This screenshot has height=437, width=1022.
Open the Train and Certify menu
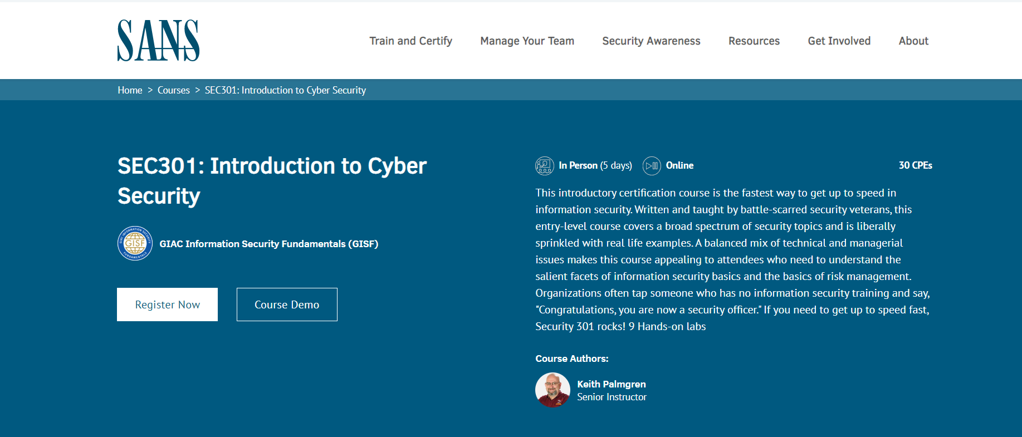(x=410, y=41)
